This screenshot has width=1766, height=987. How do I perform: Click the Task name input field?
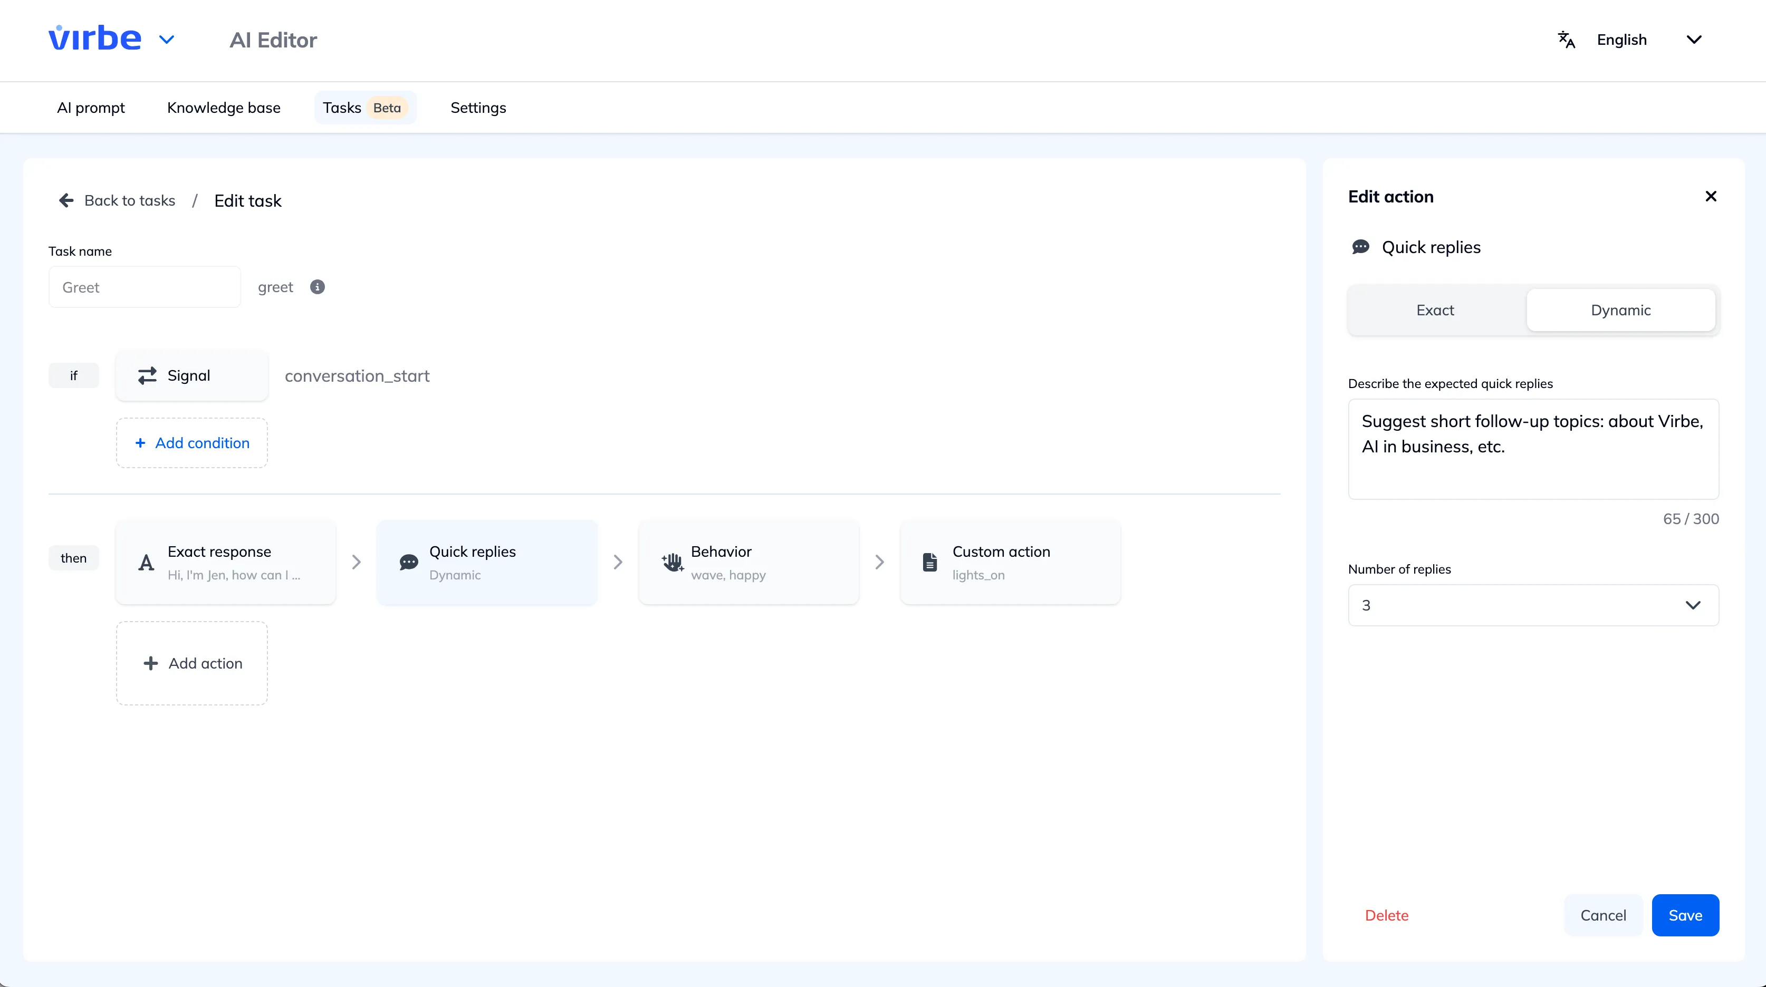click(x=145, y=287)
